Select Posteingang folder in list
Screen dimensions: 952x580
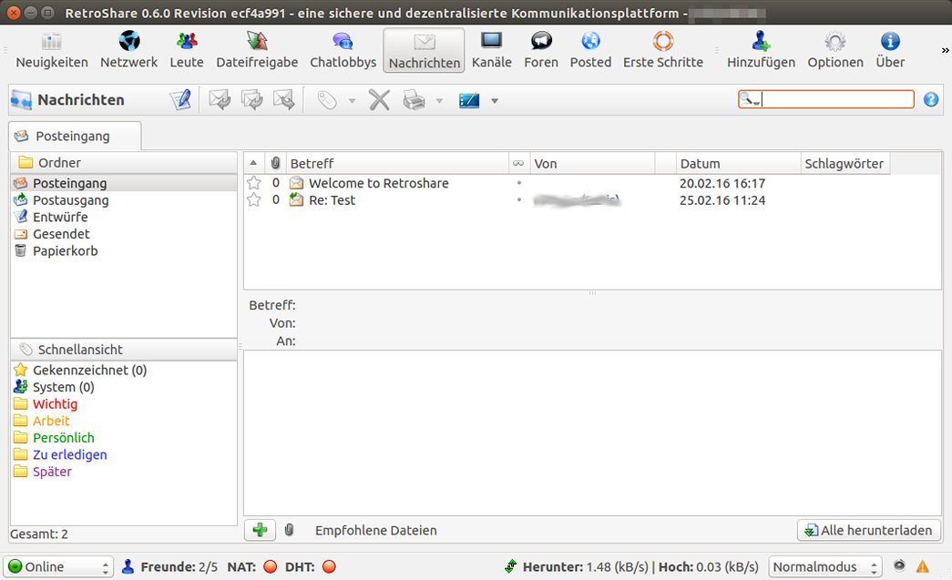point(123,183)
